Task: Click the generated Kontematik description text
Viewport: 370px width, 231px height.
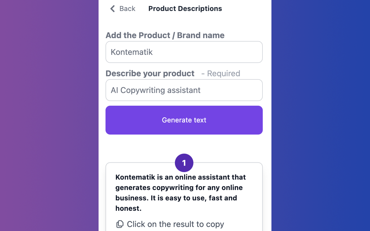Action: (180, 193)
